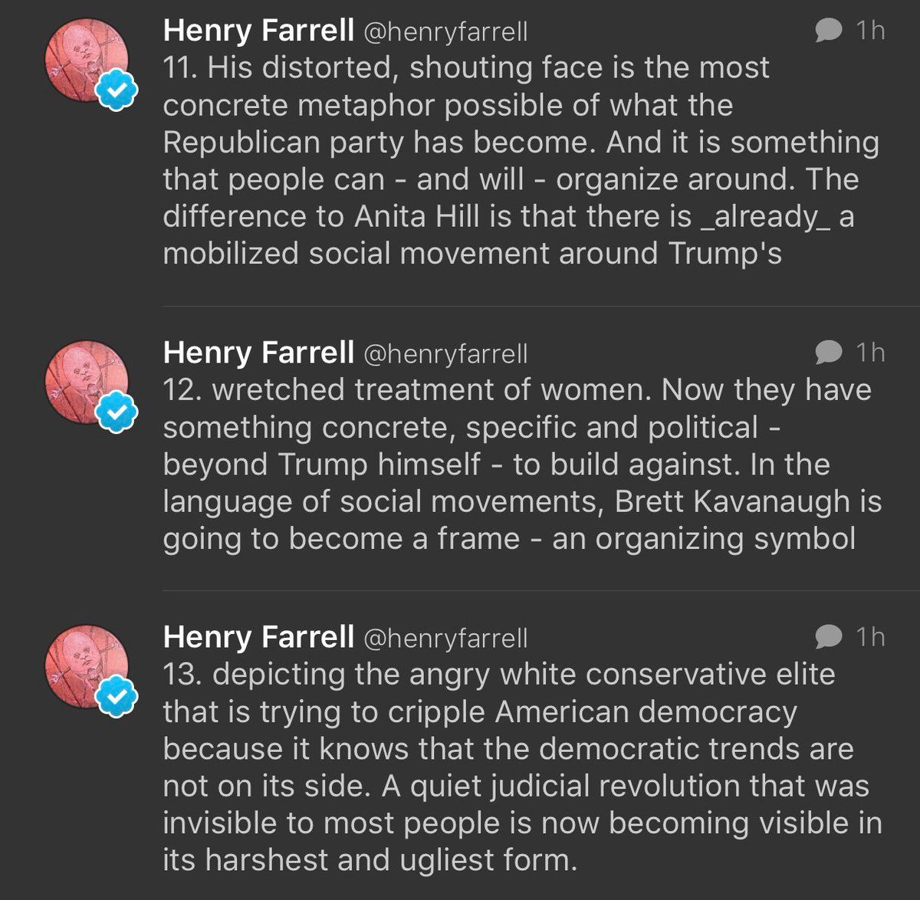Click the Henry Farrell name on tweet 12
The height and width of the screenshot is (900, 920).
click(x=258, y=353)
